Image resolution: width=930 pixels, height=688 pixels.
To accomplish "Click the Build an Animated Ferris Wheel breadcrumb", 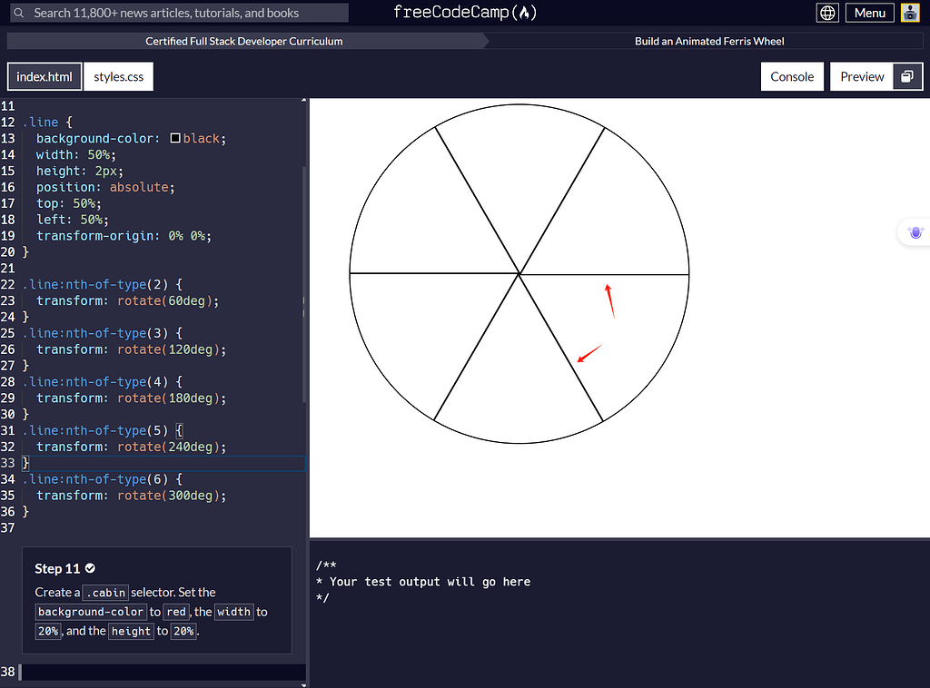I will tap(708, 41).
